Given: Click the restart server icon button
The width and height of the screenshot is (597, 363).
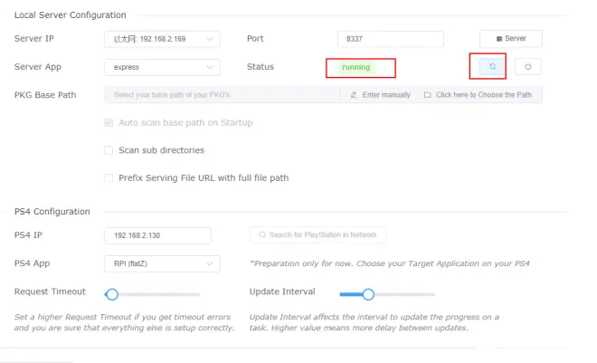Looking at the screenshot, I should (492, 67).
